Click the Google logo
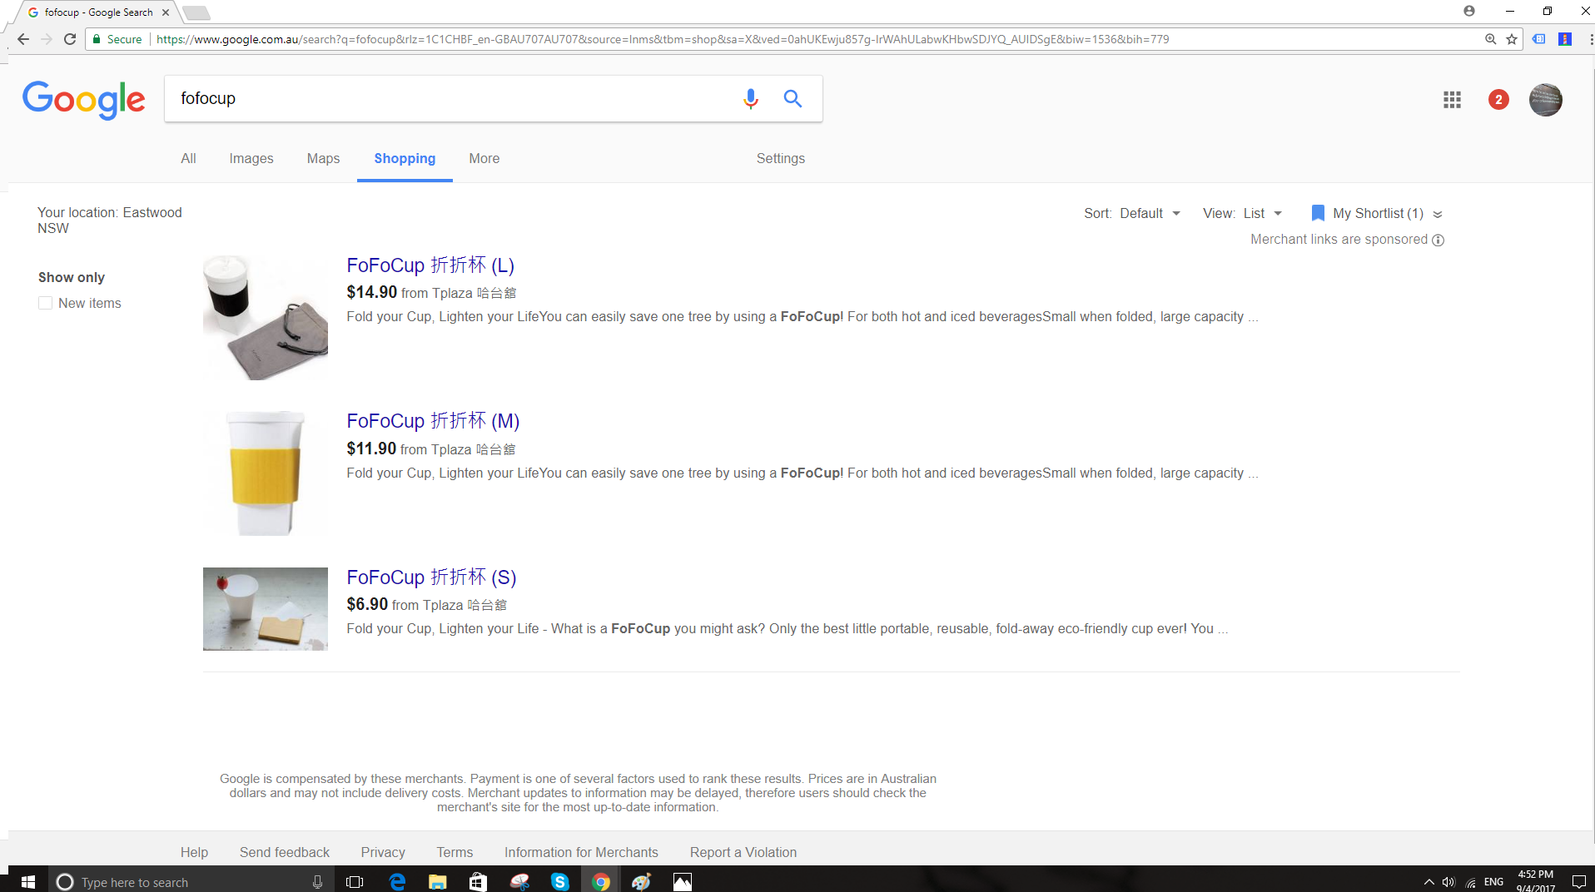This screenshot has height=892, width=1595. tap(83, 100)
